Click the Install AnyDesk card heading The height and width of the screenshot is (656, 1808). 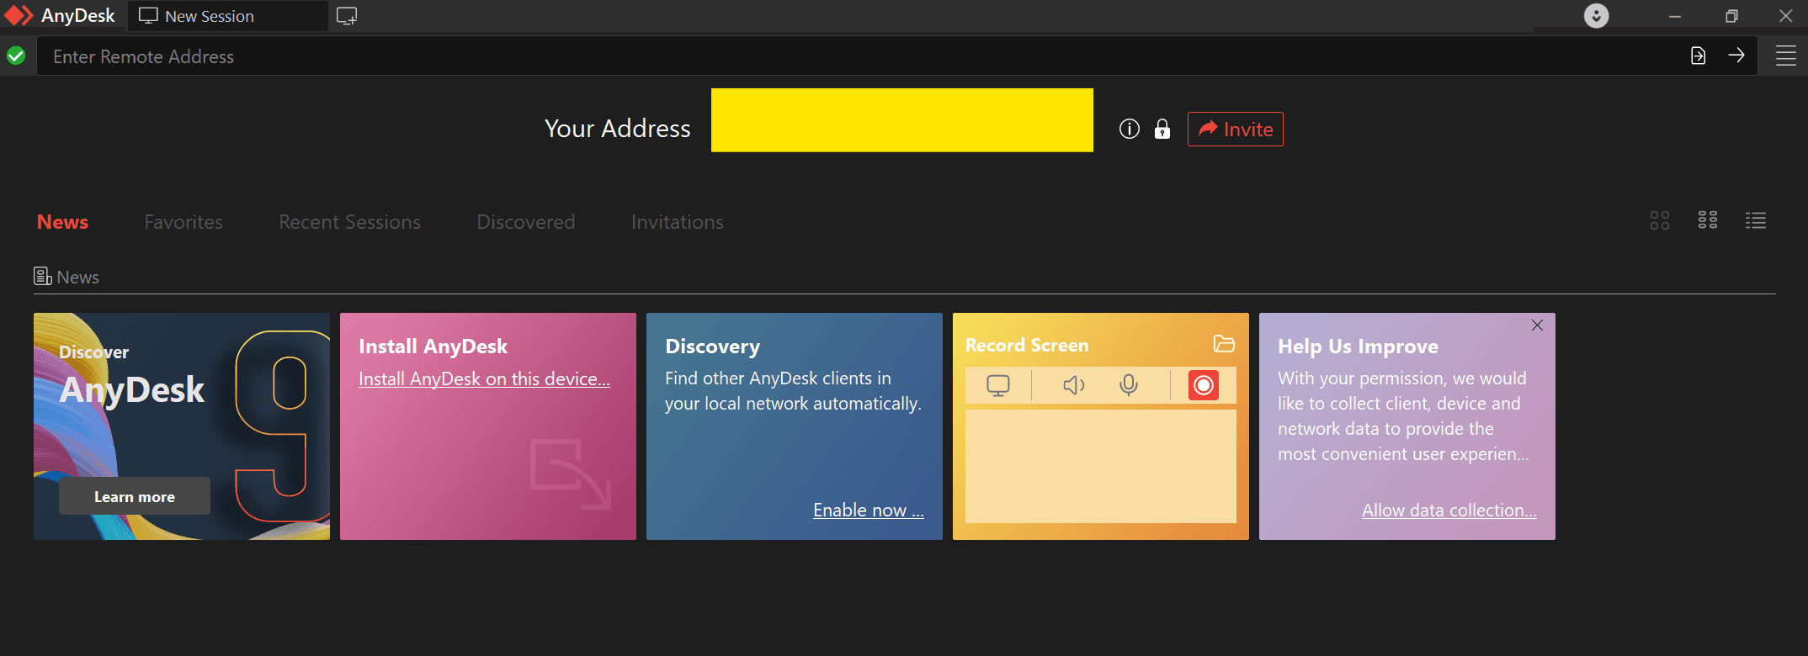[433, 347]
